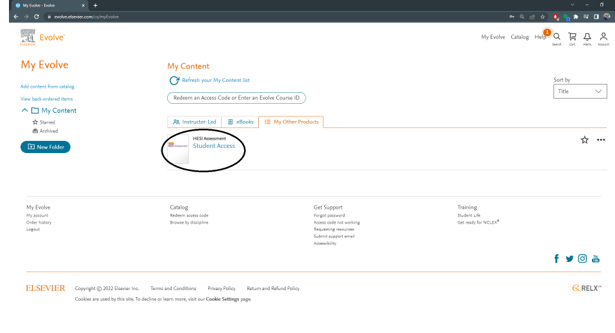Select the My Other Products tab
The height and width of the screenshot is (333, 615).
click(291, 122)
